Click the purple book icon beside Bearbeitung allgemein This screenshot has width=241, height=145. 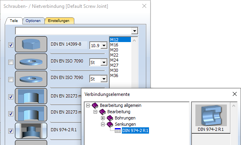click(x=95, y=106)
